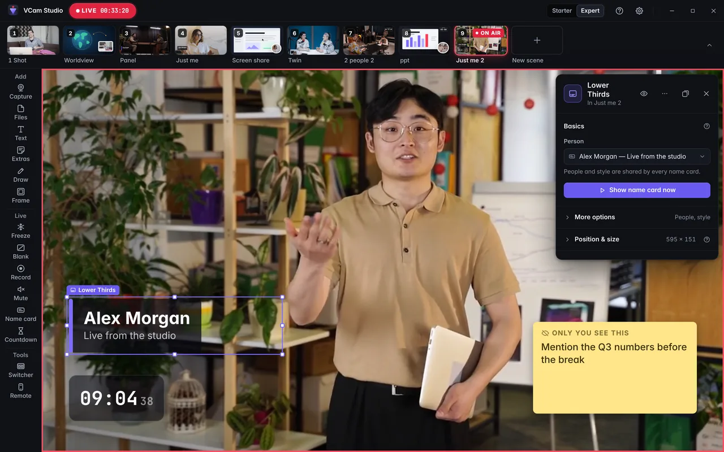Start recording with the Record tool

point(20,273)
